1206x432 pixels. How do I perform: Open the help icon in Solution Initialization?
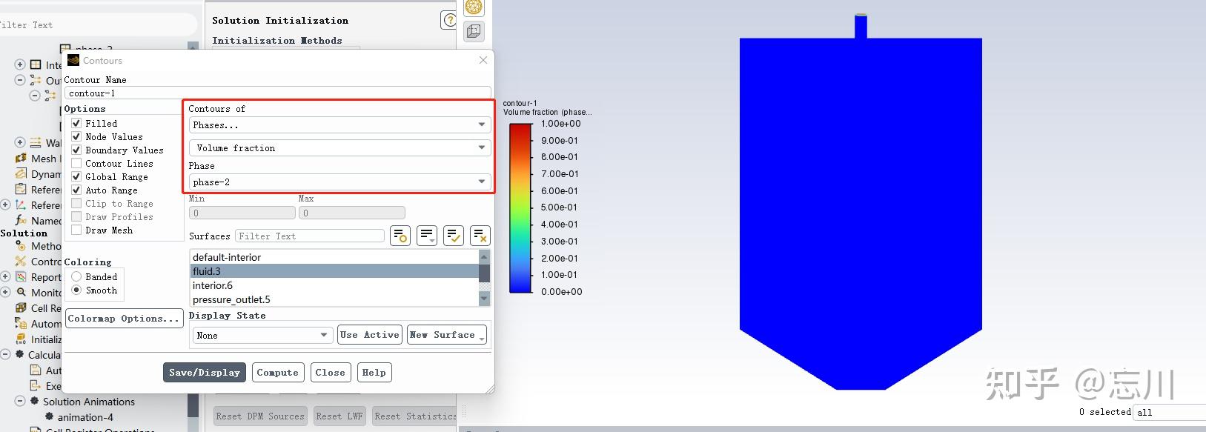pyautogui.click(x=448, y=20)
